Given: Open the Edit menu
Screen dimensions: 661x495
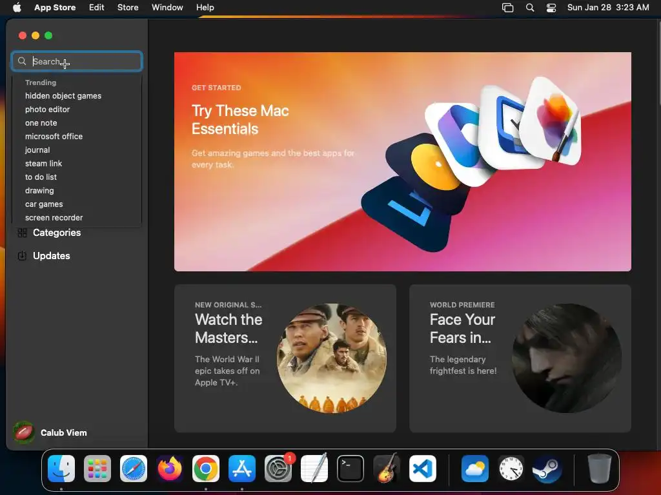Looking at the screenshot, I should point(97,8).
